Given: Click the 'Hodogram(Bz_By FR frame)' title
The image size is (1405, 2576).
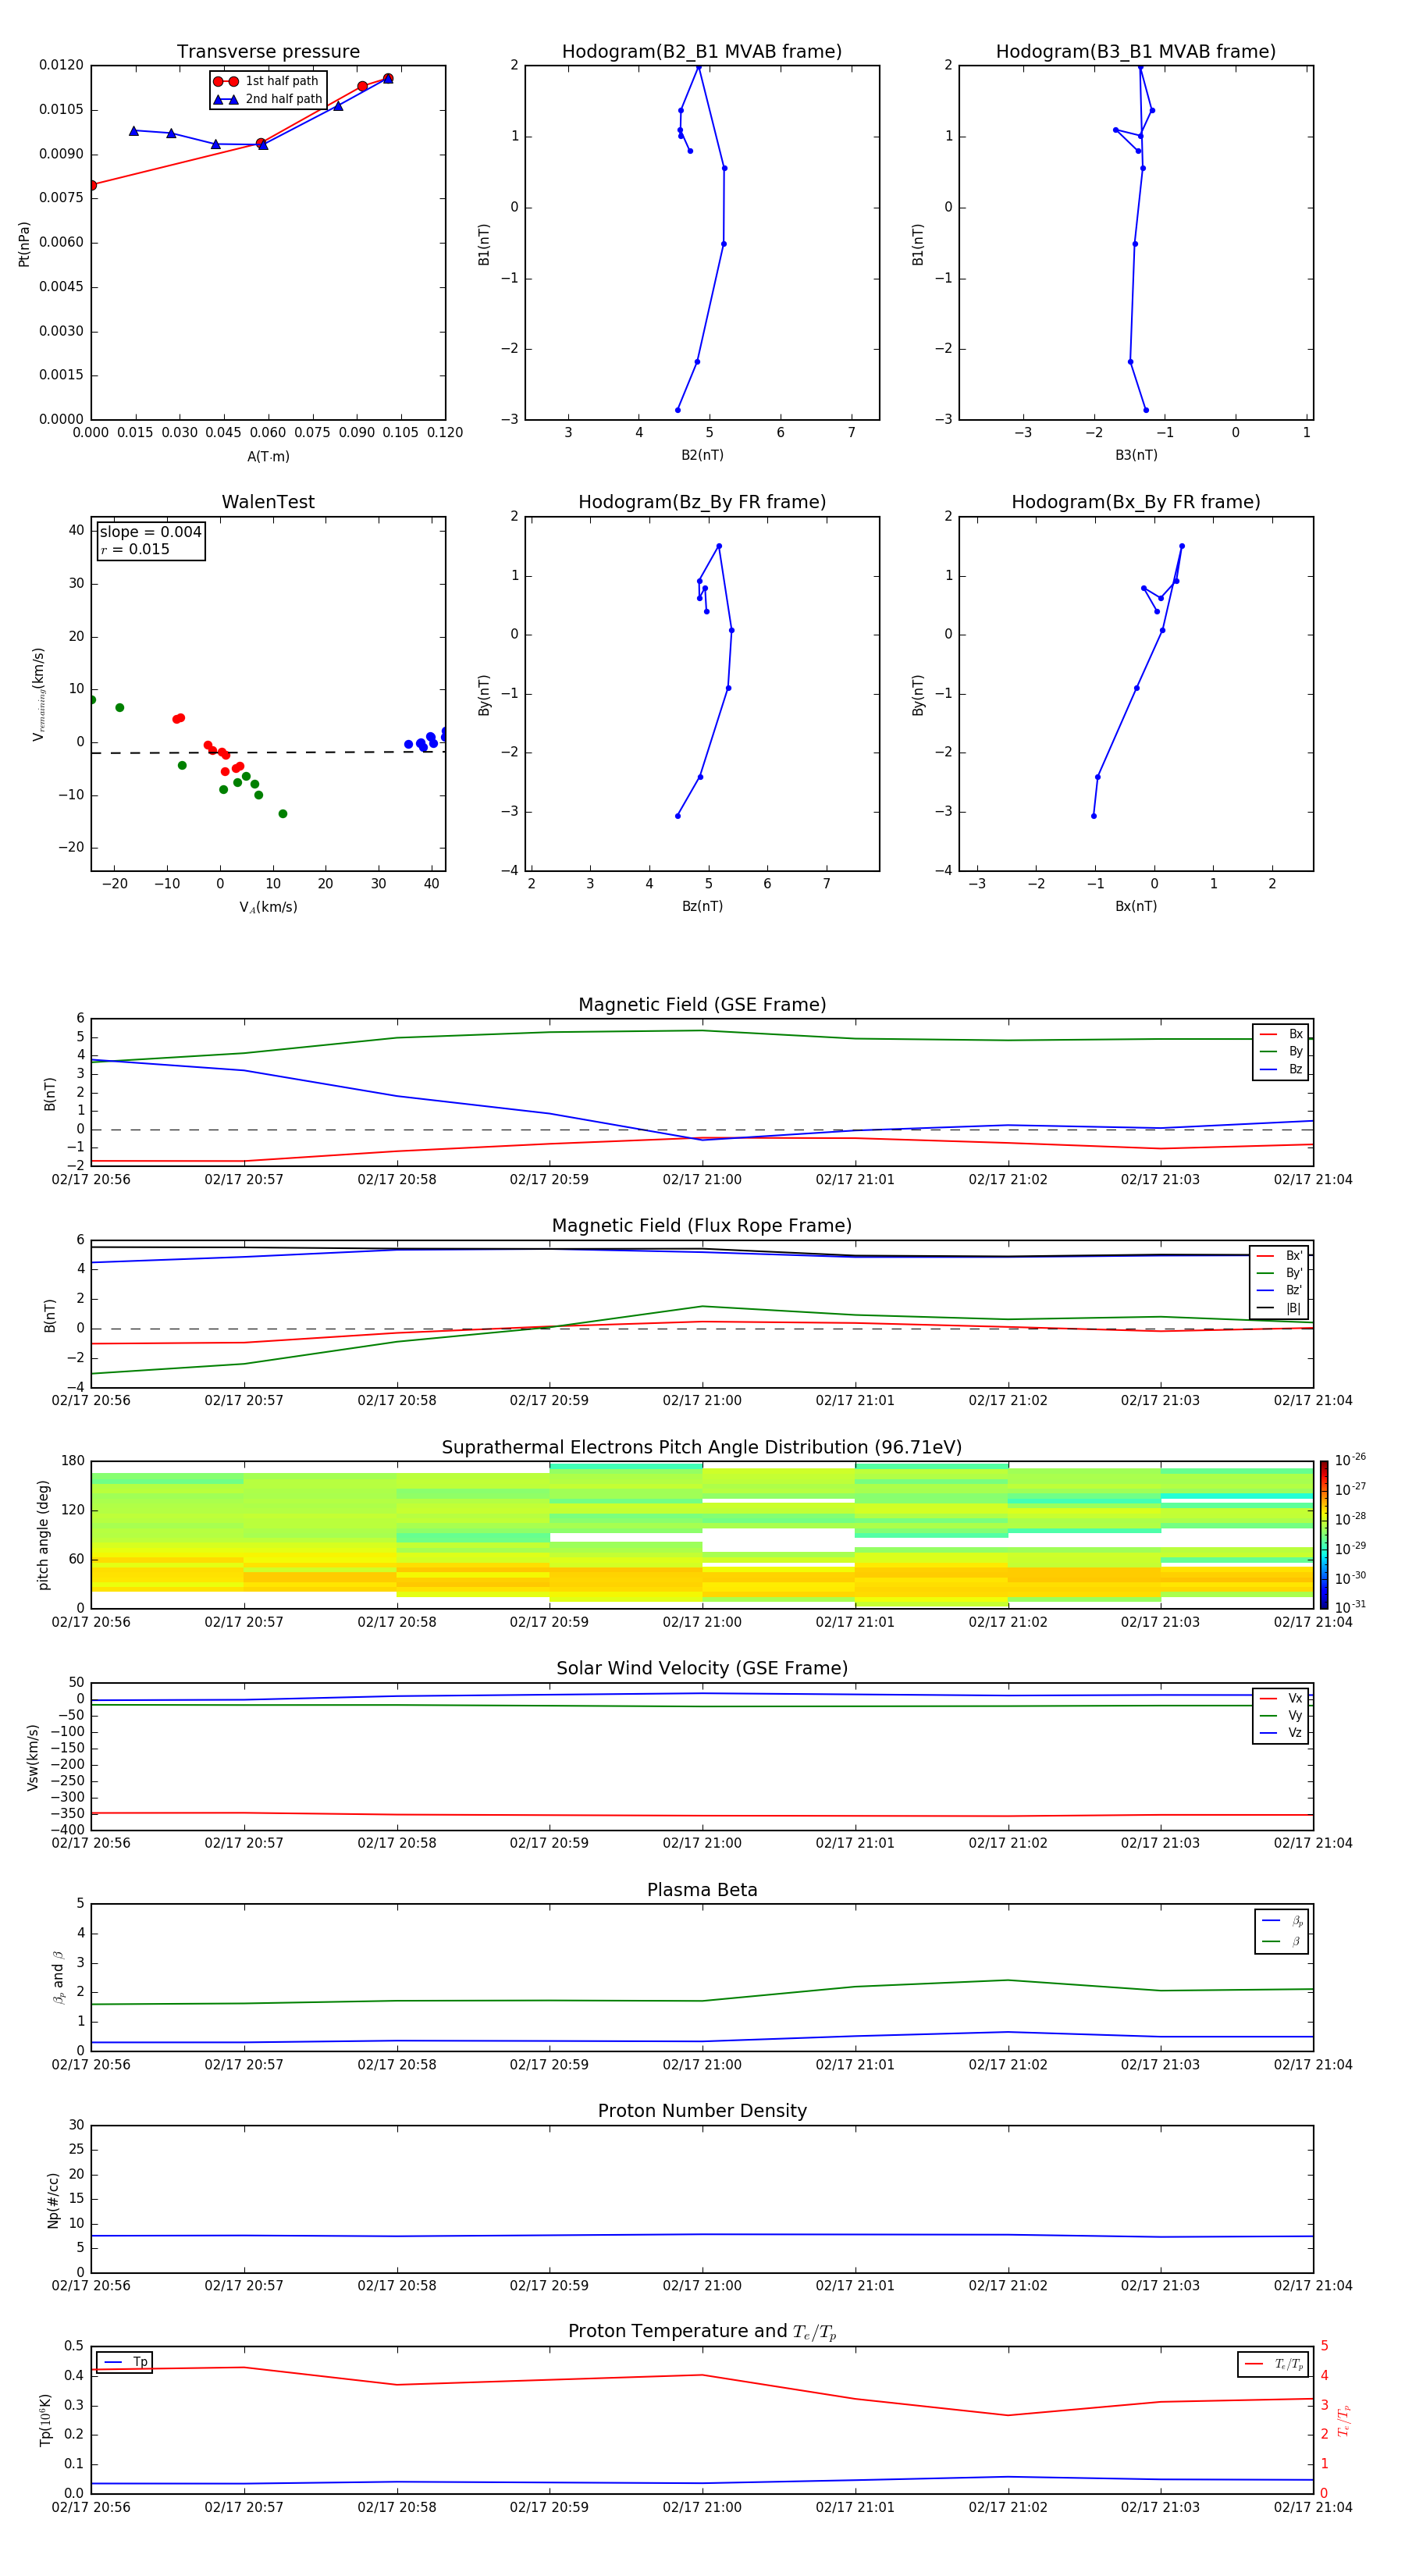Looking at the screenshot, I should (x=702, y=502).
